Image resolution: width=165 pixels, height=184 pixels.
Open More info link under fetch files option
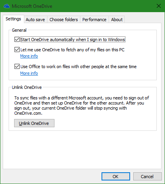click(x=29, y=56)
